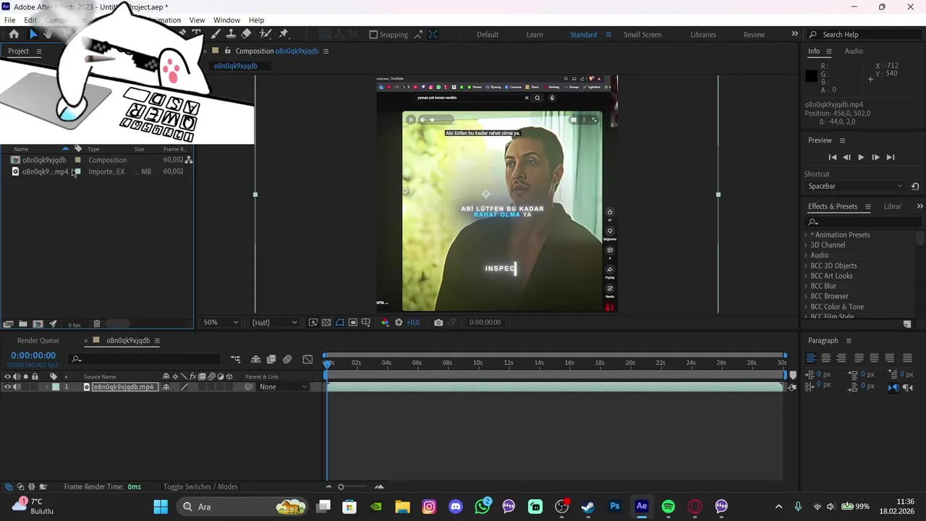Open Spotify from the taskbar
Image resolution: width=926 pixels, height=521 pixels.
pos(668,507)
